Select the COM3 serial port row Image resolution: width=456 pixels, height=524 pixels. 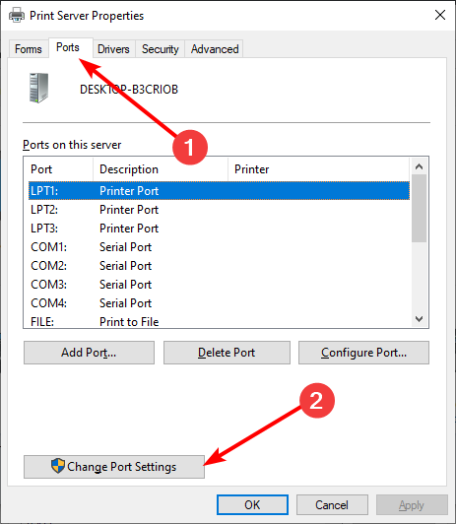pyautogui.click(x=219, y=285)
